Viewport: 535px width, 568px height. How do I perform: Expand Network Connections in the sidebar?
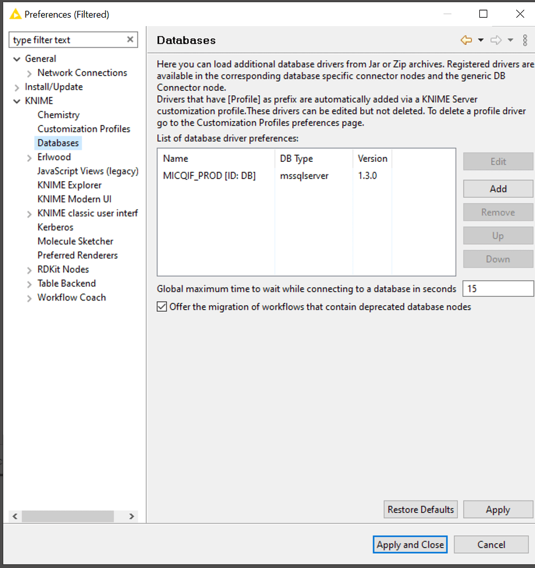click(29, 73)
